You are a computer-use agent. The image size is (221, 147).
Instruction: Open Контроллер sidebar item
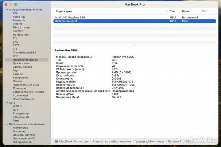pos(21,78)
